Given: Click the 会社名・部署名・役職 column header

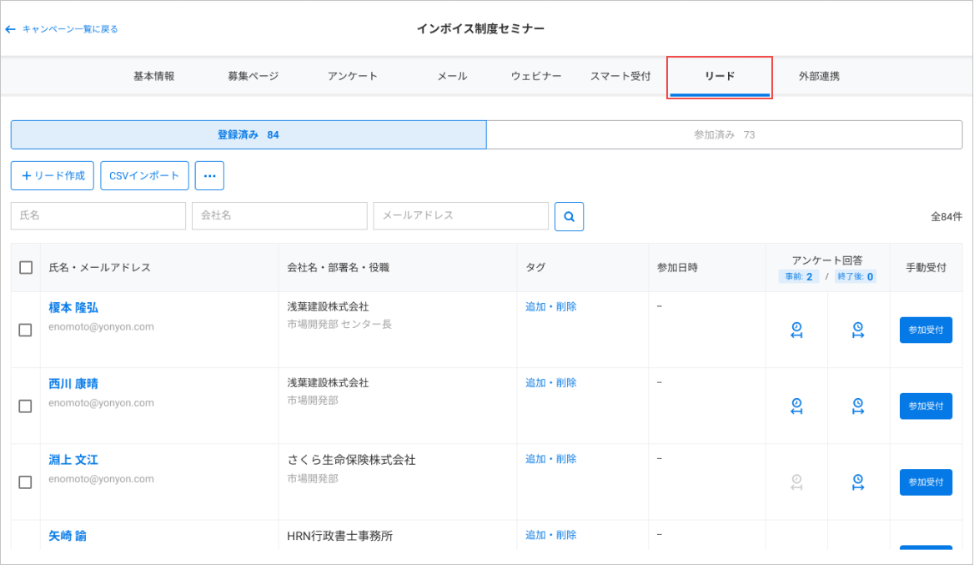Looking at the screenshot, I should pyautogui.click(x=338, y=267).
